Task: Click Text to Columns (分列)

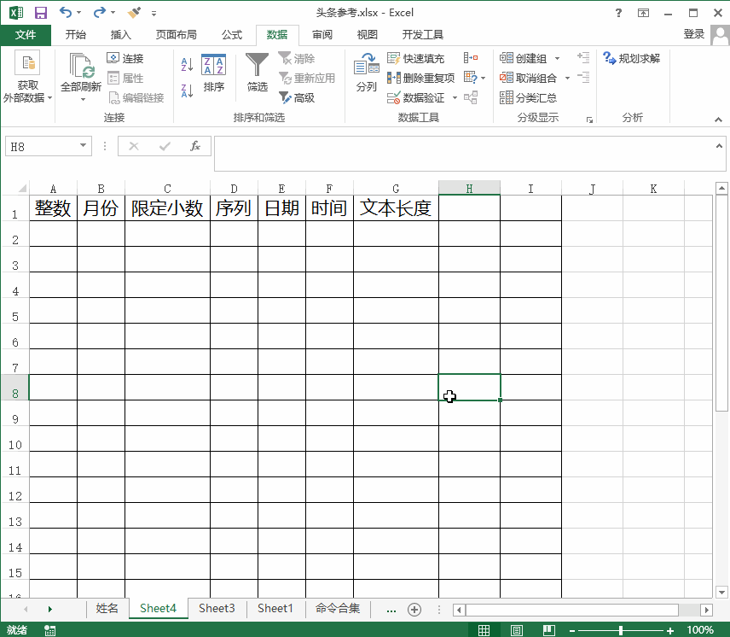Action: tap(367, 73)
